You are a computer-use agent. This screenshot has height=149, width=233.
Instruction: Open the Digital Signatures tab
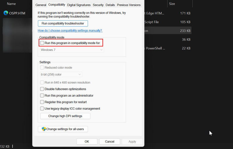[x=79, y=5]
